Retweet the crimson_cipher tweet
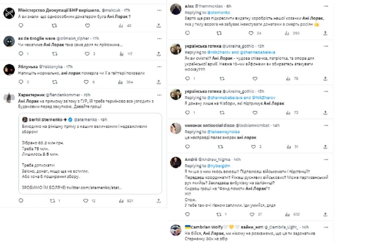Image resolution: width=379 pixels, height=242 pixels. [54, 54]
